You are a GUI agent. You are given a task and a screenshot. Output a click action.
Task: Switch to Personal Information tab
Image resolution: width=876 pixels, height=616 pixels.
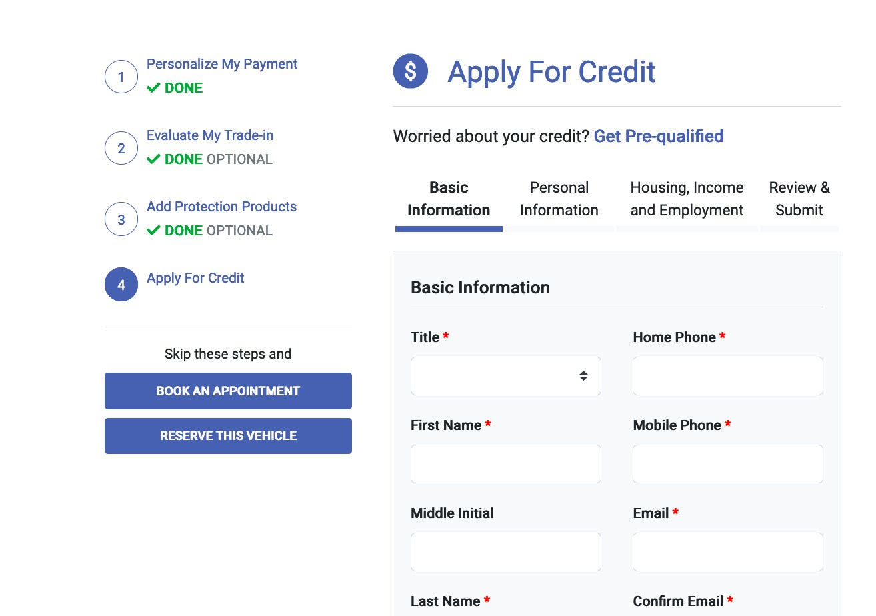(x=559, y=199)
